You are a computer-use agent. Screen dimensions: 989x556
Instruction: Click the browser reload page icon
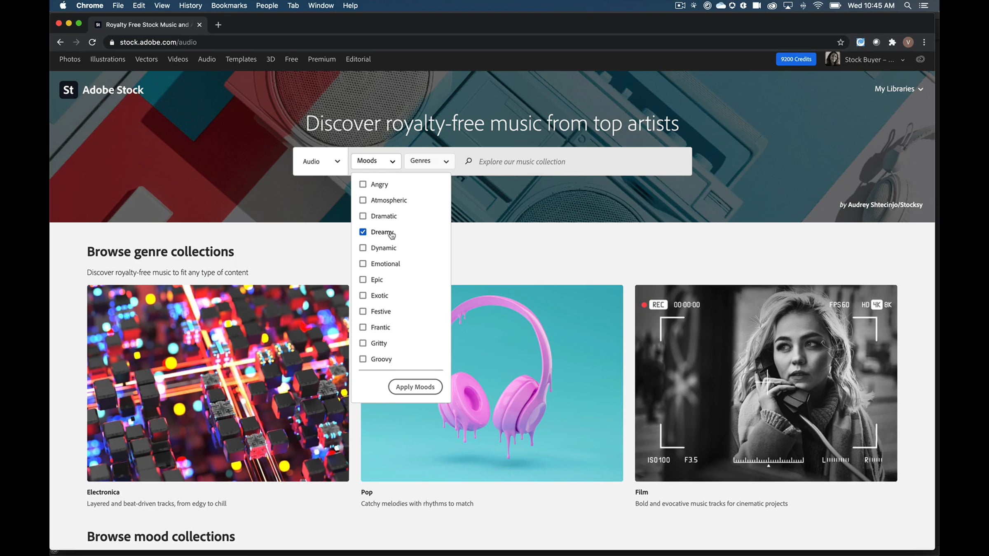pos(92,42)
